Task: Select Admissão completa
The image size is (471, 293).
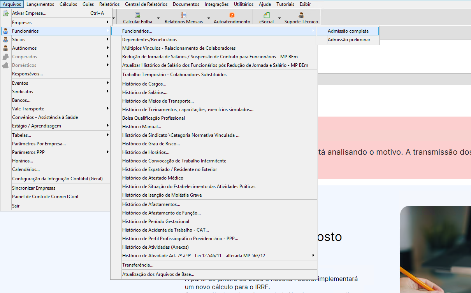Action: (348, 31)
